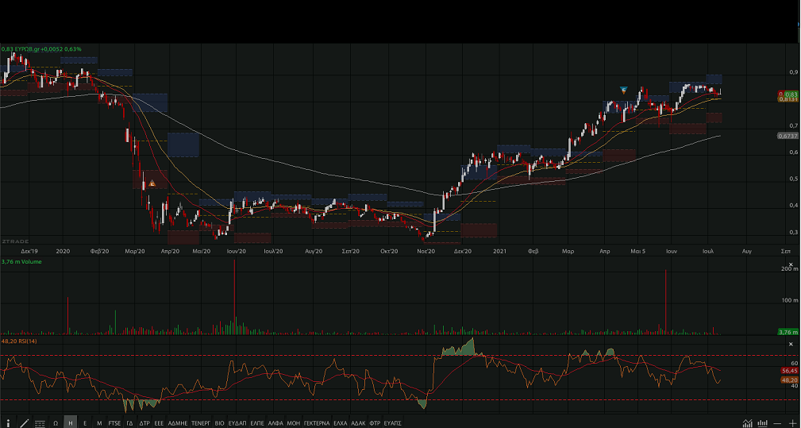Image resolution: width=801 pixels, height=428 pixels.
Task: Open the watchlist table icon
Action: pos(40,423)
